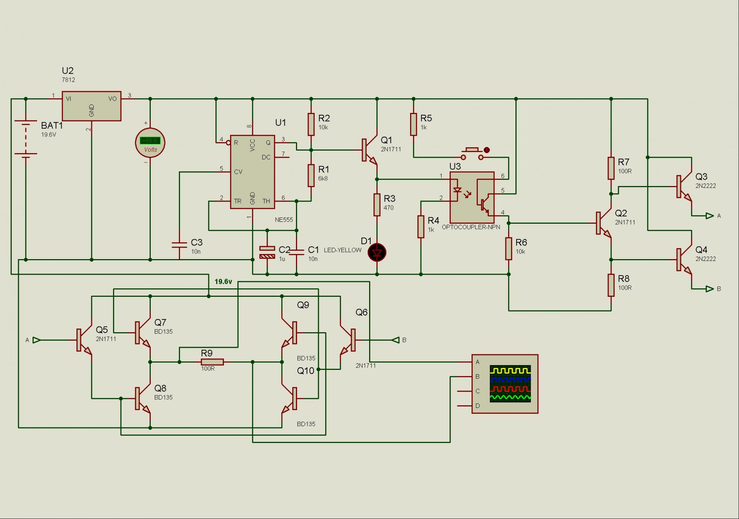The width and height of the screenshot is (739, 519).
Task: Select the oscilloscope instrument
Action: point(505,384)
